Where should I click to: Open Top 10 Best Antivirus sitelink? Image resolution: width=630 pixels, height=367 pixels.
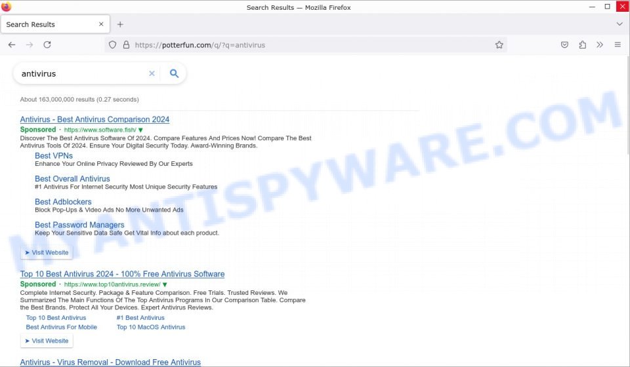tap(56, 318)
